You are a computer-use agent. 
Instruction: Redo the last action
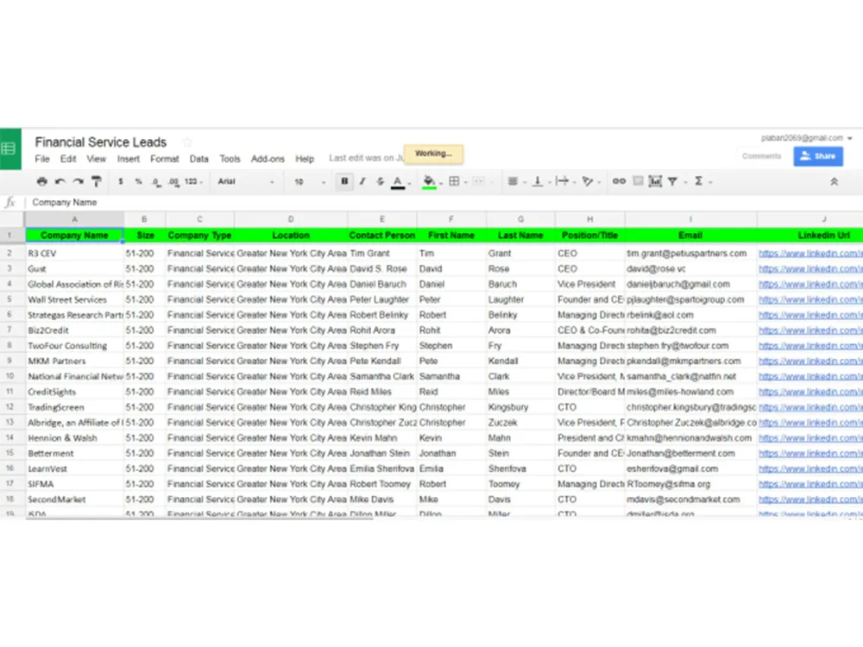point(79,181)
